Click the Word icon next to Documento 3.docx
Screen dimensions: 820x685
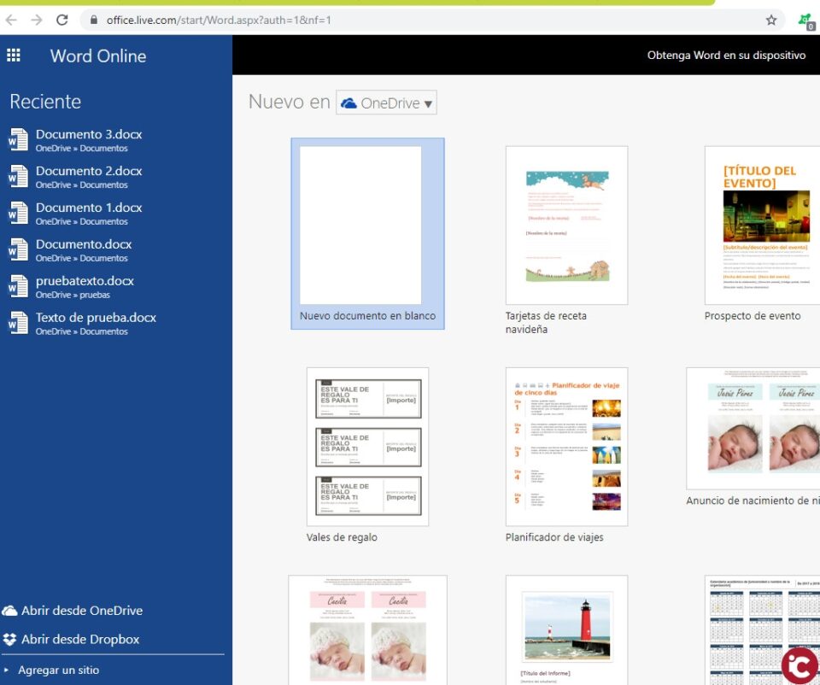tap(19, 140)
